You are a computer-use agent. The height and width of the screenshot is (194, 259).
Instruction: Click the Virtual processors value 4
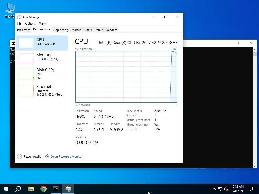pyautogui.click(x=155, y=120)
